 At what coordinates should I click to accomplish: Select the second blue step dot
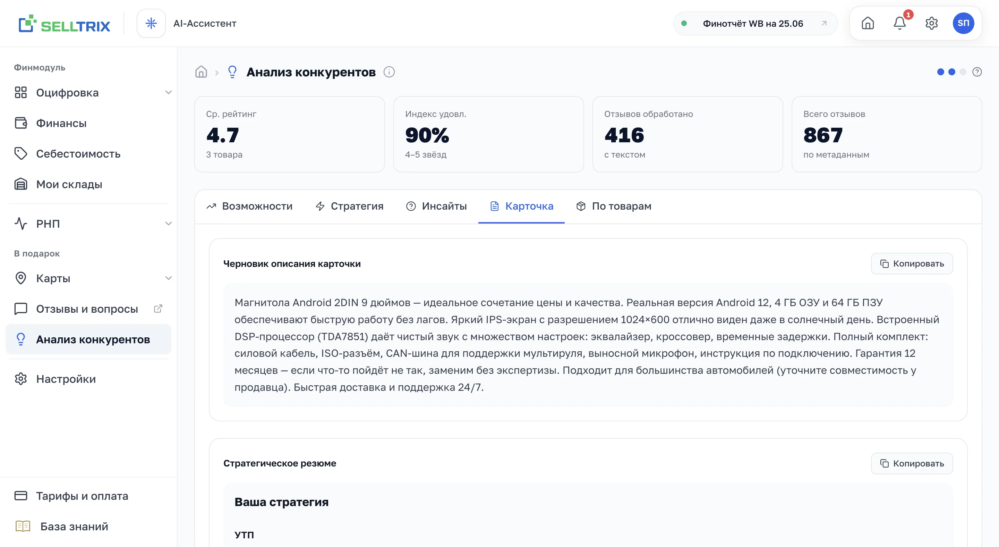(952, 72)
